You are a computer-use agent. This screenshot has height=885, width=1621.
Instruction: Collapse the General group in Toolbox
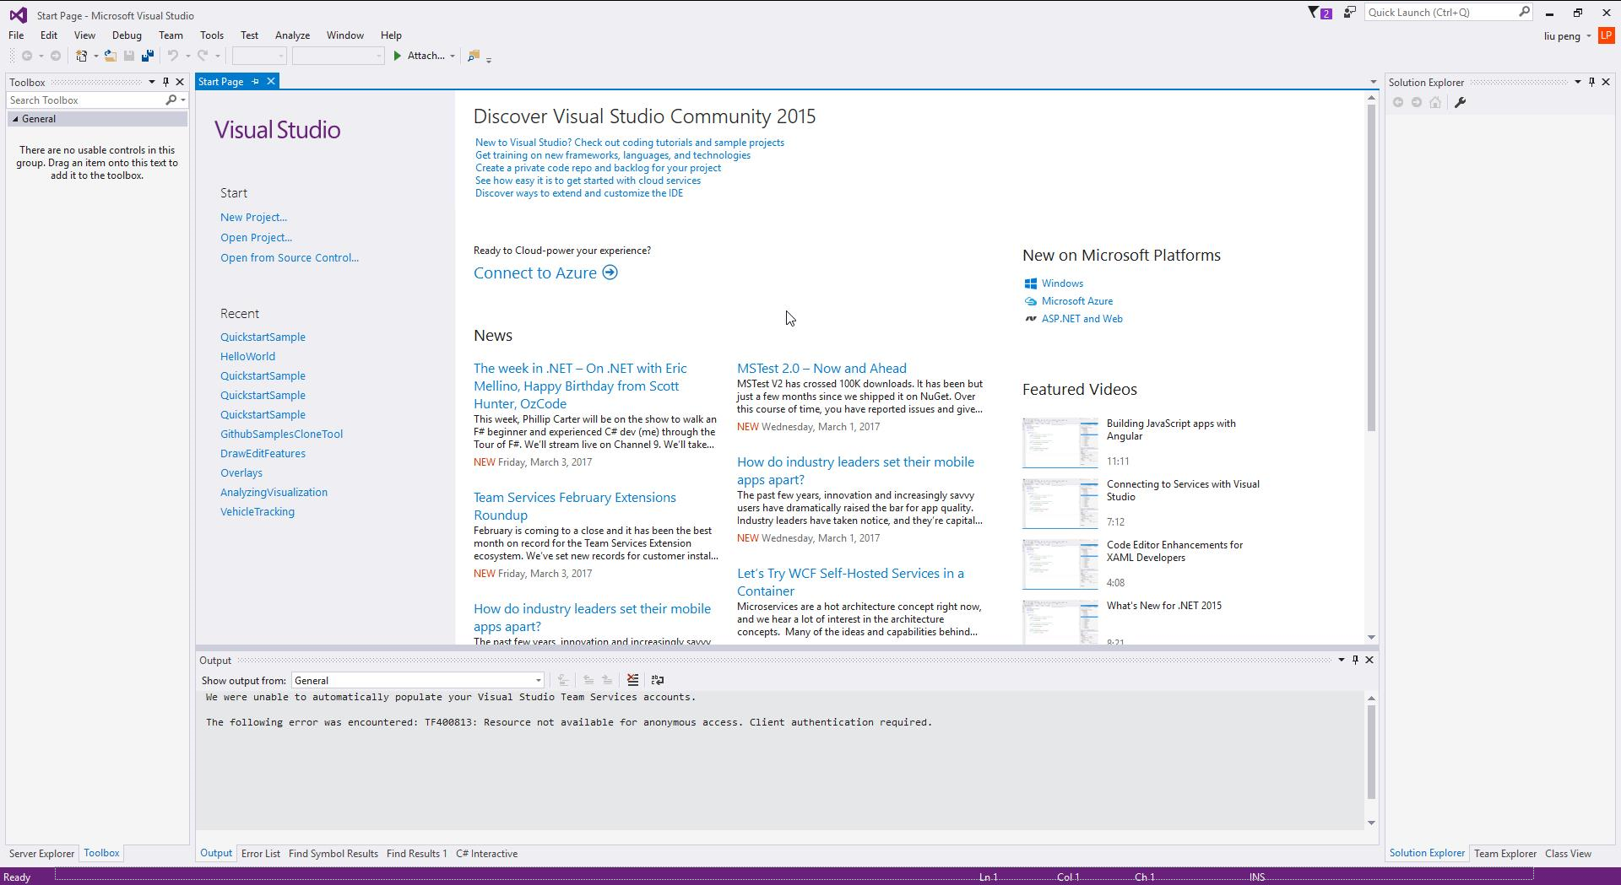pyautogui.click(x=15, y=119)
